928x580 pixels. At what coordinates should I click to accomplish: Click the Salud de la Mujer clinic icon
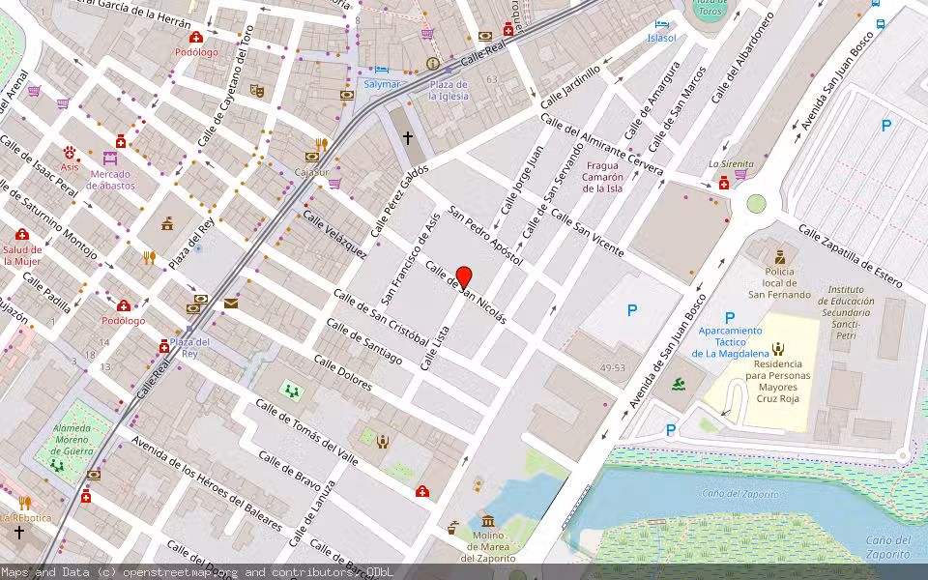(22, 234)
